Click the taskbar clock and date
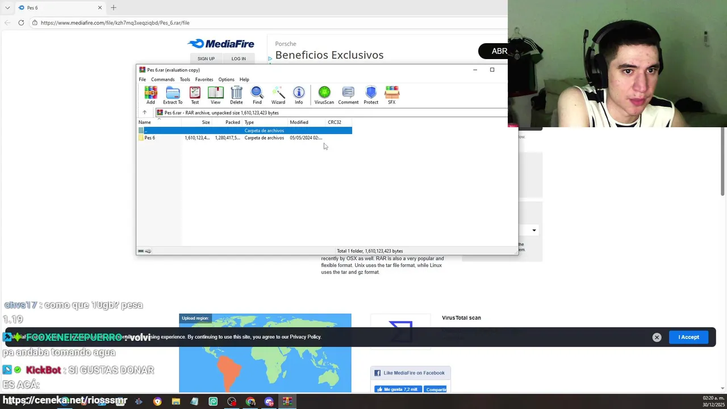Image resolution: width=727 pixels, height=409 pixels. [713, 402]
